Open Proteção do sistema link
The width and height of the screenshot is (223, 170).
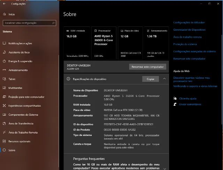click(x=185, y=44)
